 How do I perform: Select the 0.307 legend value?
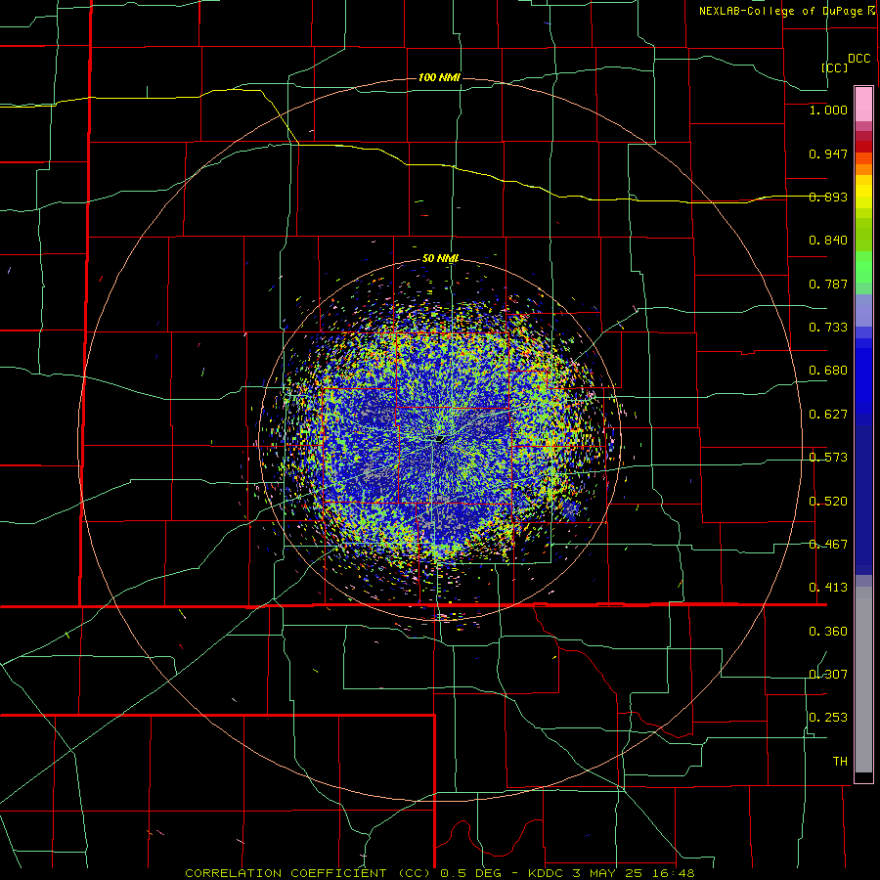[828, 674]
